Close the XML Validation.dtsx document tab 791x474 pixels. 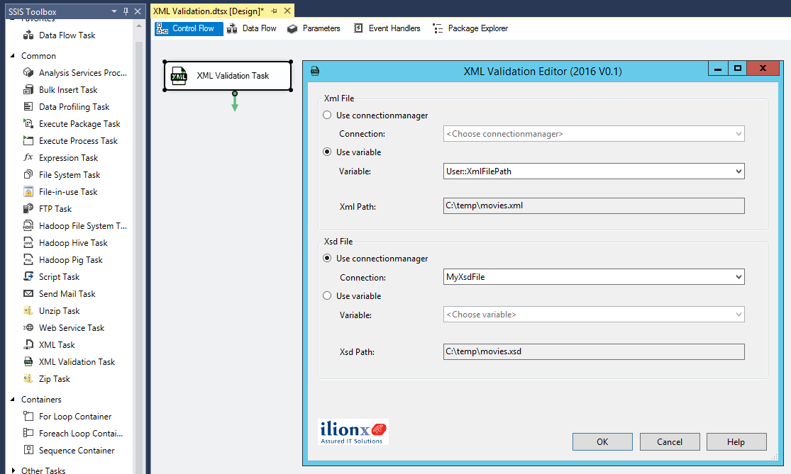coord(287,11)
